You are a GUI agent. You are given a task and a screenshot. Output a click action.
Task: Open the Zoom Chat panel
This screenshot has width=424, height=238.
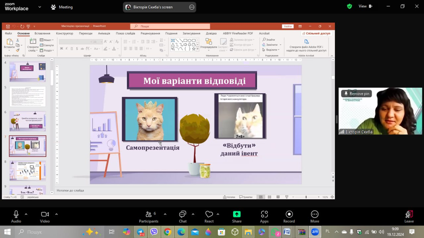click(183, 216)
